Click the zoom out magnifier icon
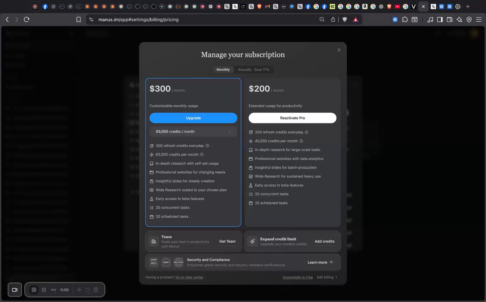The height and width of the screenshot is (302, 486). pyautogui.click(x=322, y=19)
